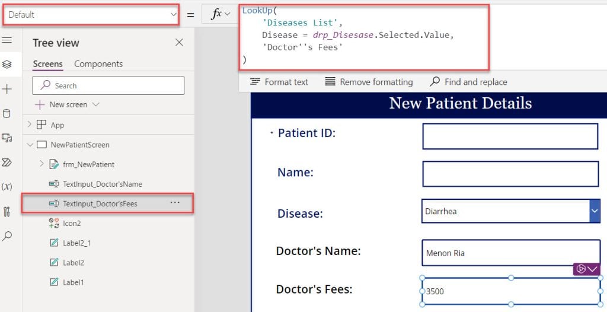Click the purple Copilot control chevron button
Image resolution: width=607 pixels, height=312 pixels.
(586, 269)
